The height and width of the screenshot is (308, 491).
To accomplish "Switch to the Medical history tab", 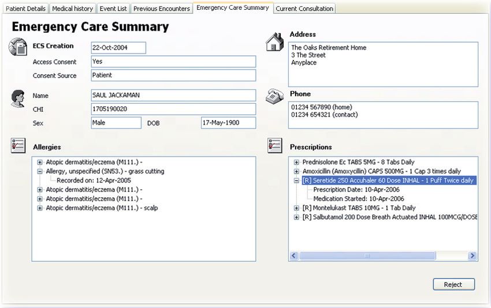I will click(x=72, y=9).
